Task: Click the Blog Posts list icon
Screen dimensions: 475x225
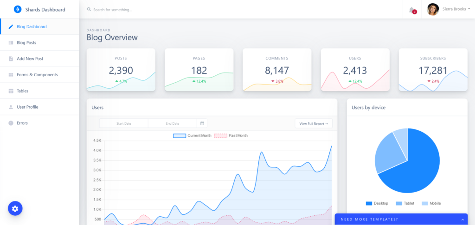Action: coord(11,43)
